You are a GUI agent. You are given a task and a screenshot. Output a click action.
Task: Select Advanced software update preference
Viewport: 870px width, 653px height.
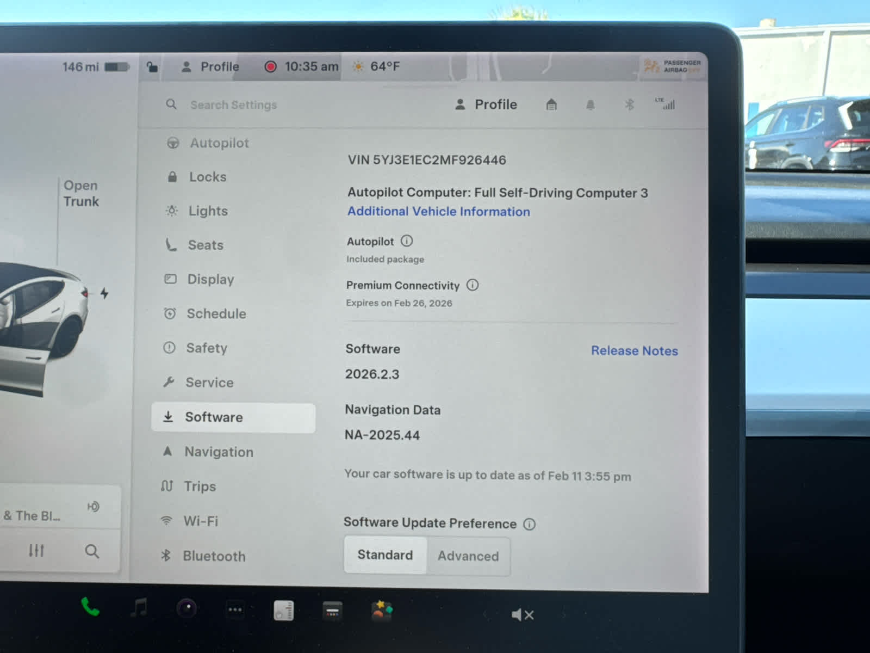(468, 556)
